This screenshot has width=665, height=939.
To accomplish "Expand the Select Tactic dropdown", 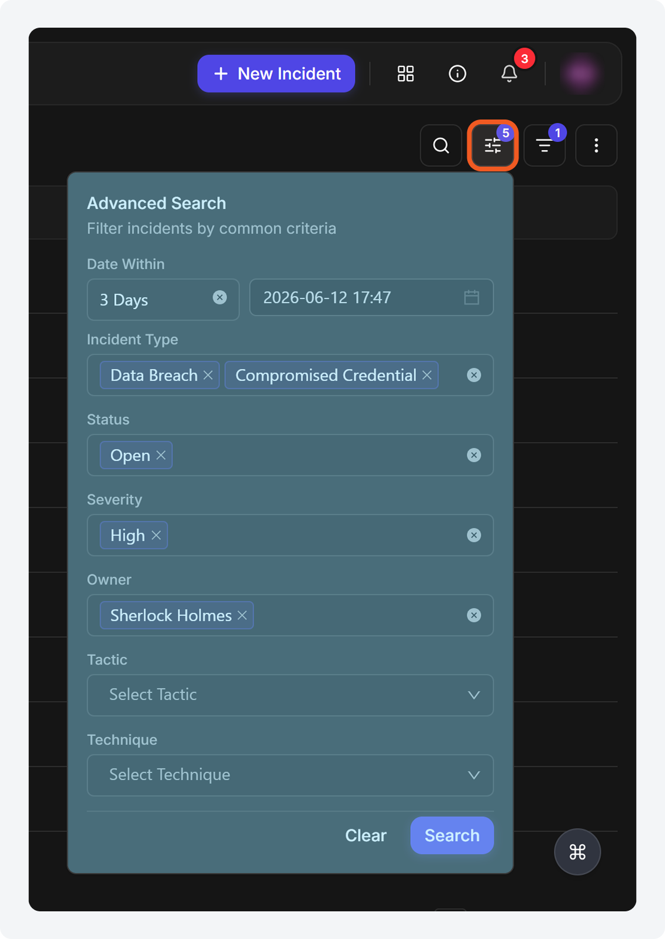I will 290,695.
